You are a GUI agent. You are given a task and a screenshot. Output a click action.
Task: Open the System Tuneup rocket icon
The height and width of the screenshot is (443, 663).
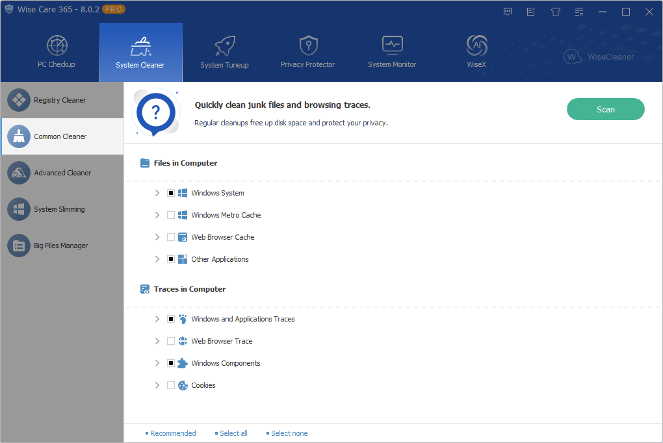[x=224, y=45]
